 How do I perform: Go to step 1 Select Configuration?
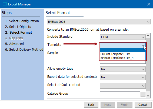click(22, 21)
